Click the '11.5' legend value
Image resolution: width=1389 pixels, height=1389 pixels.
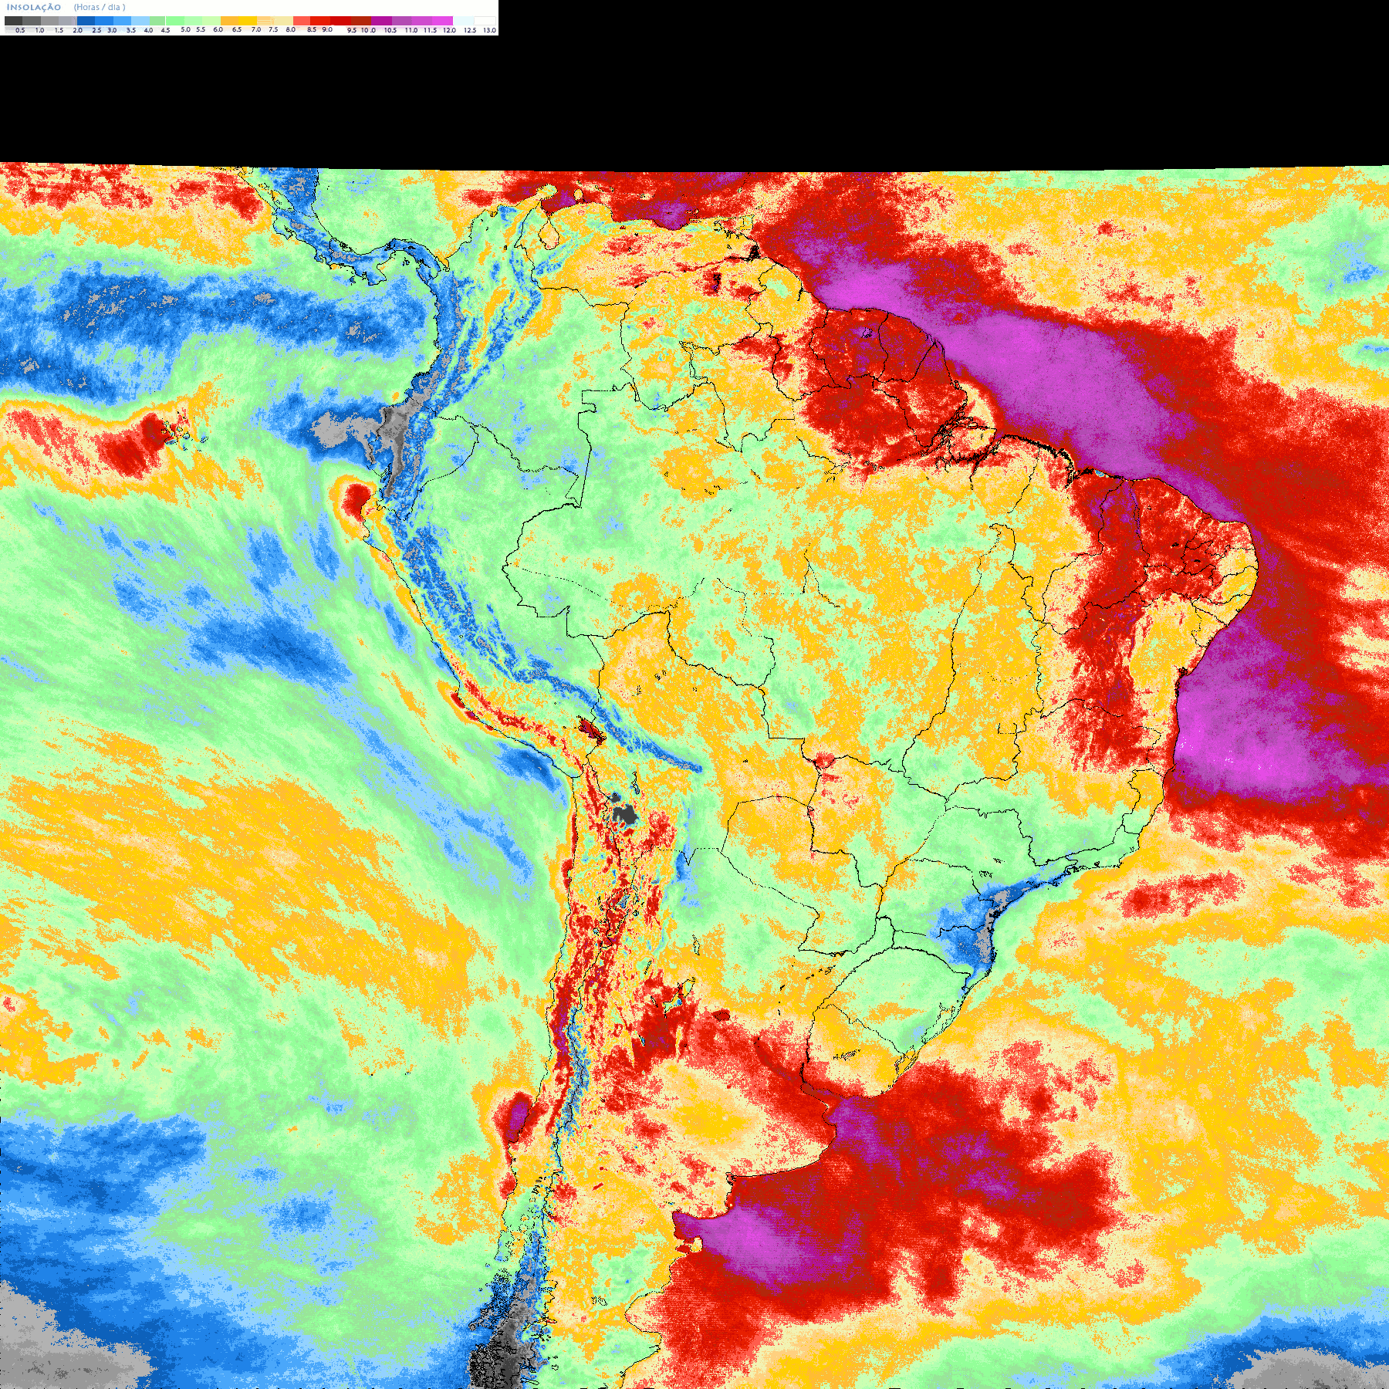[x=430, y=30]
